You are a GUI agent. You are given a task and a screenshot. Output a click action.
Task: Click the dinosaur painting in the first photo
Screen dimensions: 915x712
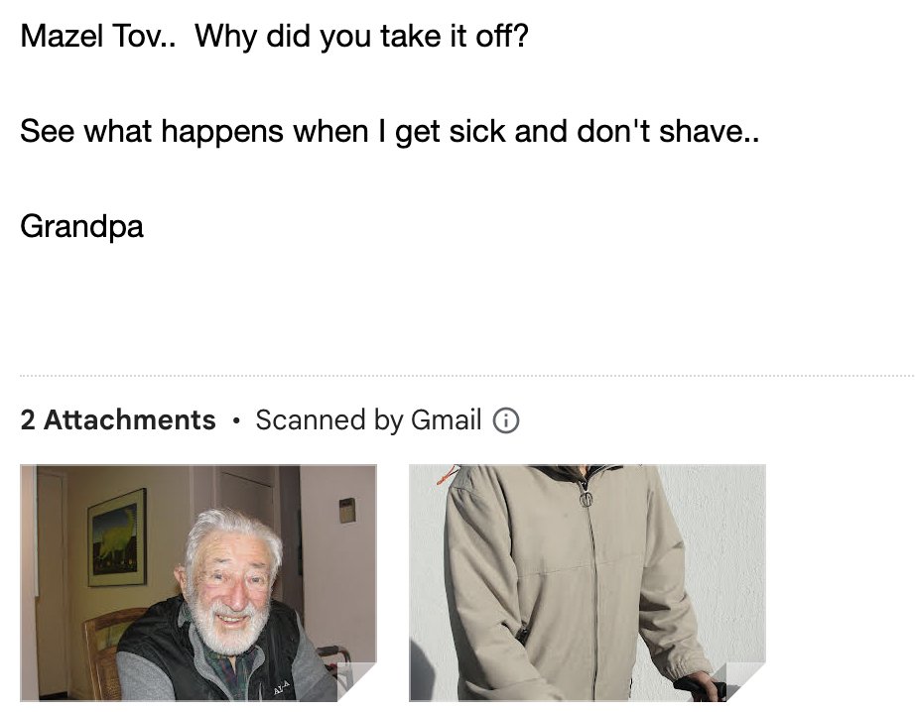pos(117,537)
